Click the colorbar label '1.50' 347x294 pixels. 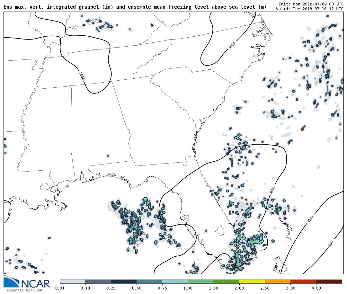click(214, 288)
